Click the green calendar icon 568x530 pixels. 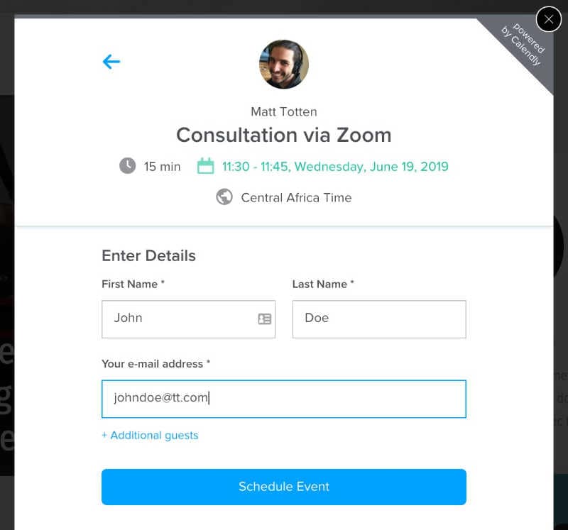[x=205, y=167]
